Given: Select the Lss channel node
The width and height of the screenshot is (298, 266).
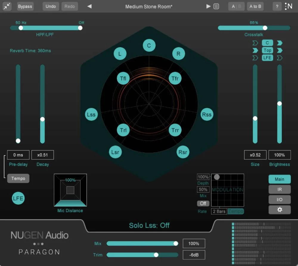Looking at the screenshot, I should coord(91,114).
